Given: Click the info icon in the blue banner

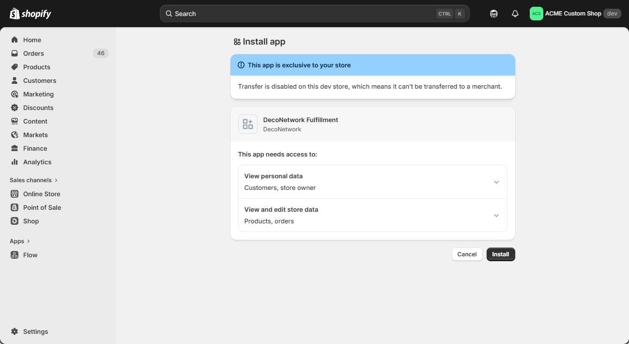Looking at the screenshot, I should coord(241,65).
